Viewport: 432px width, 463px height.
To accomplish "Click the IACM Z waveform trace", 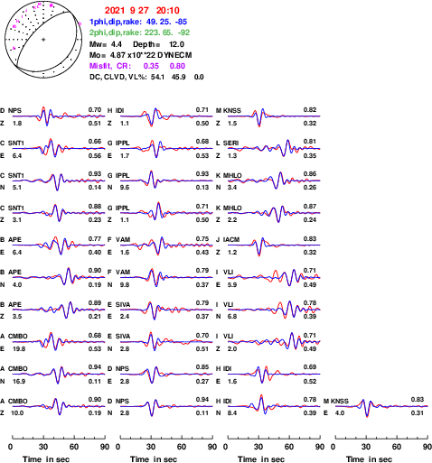I will 274,245.
